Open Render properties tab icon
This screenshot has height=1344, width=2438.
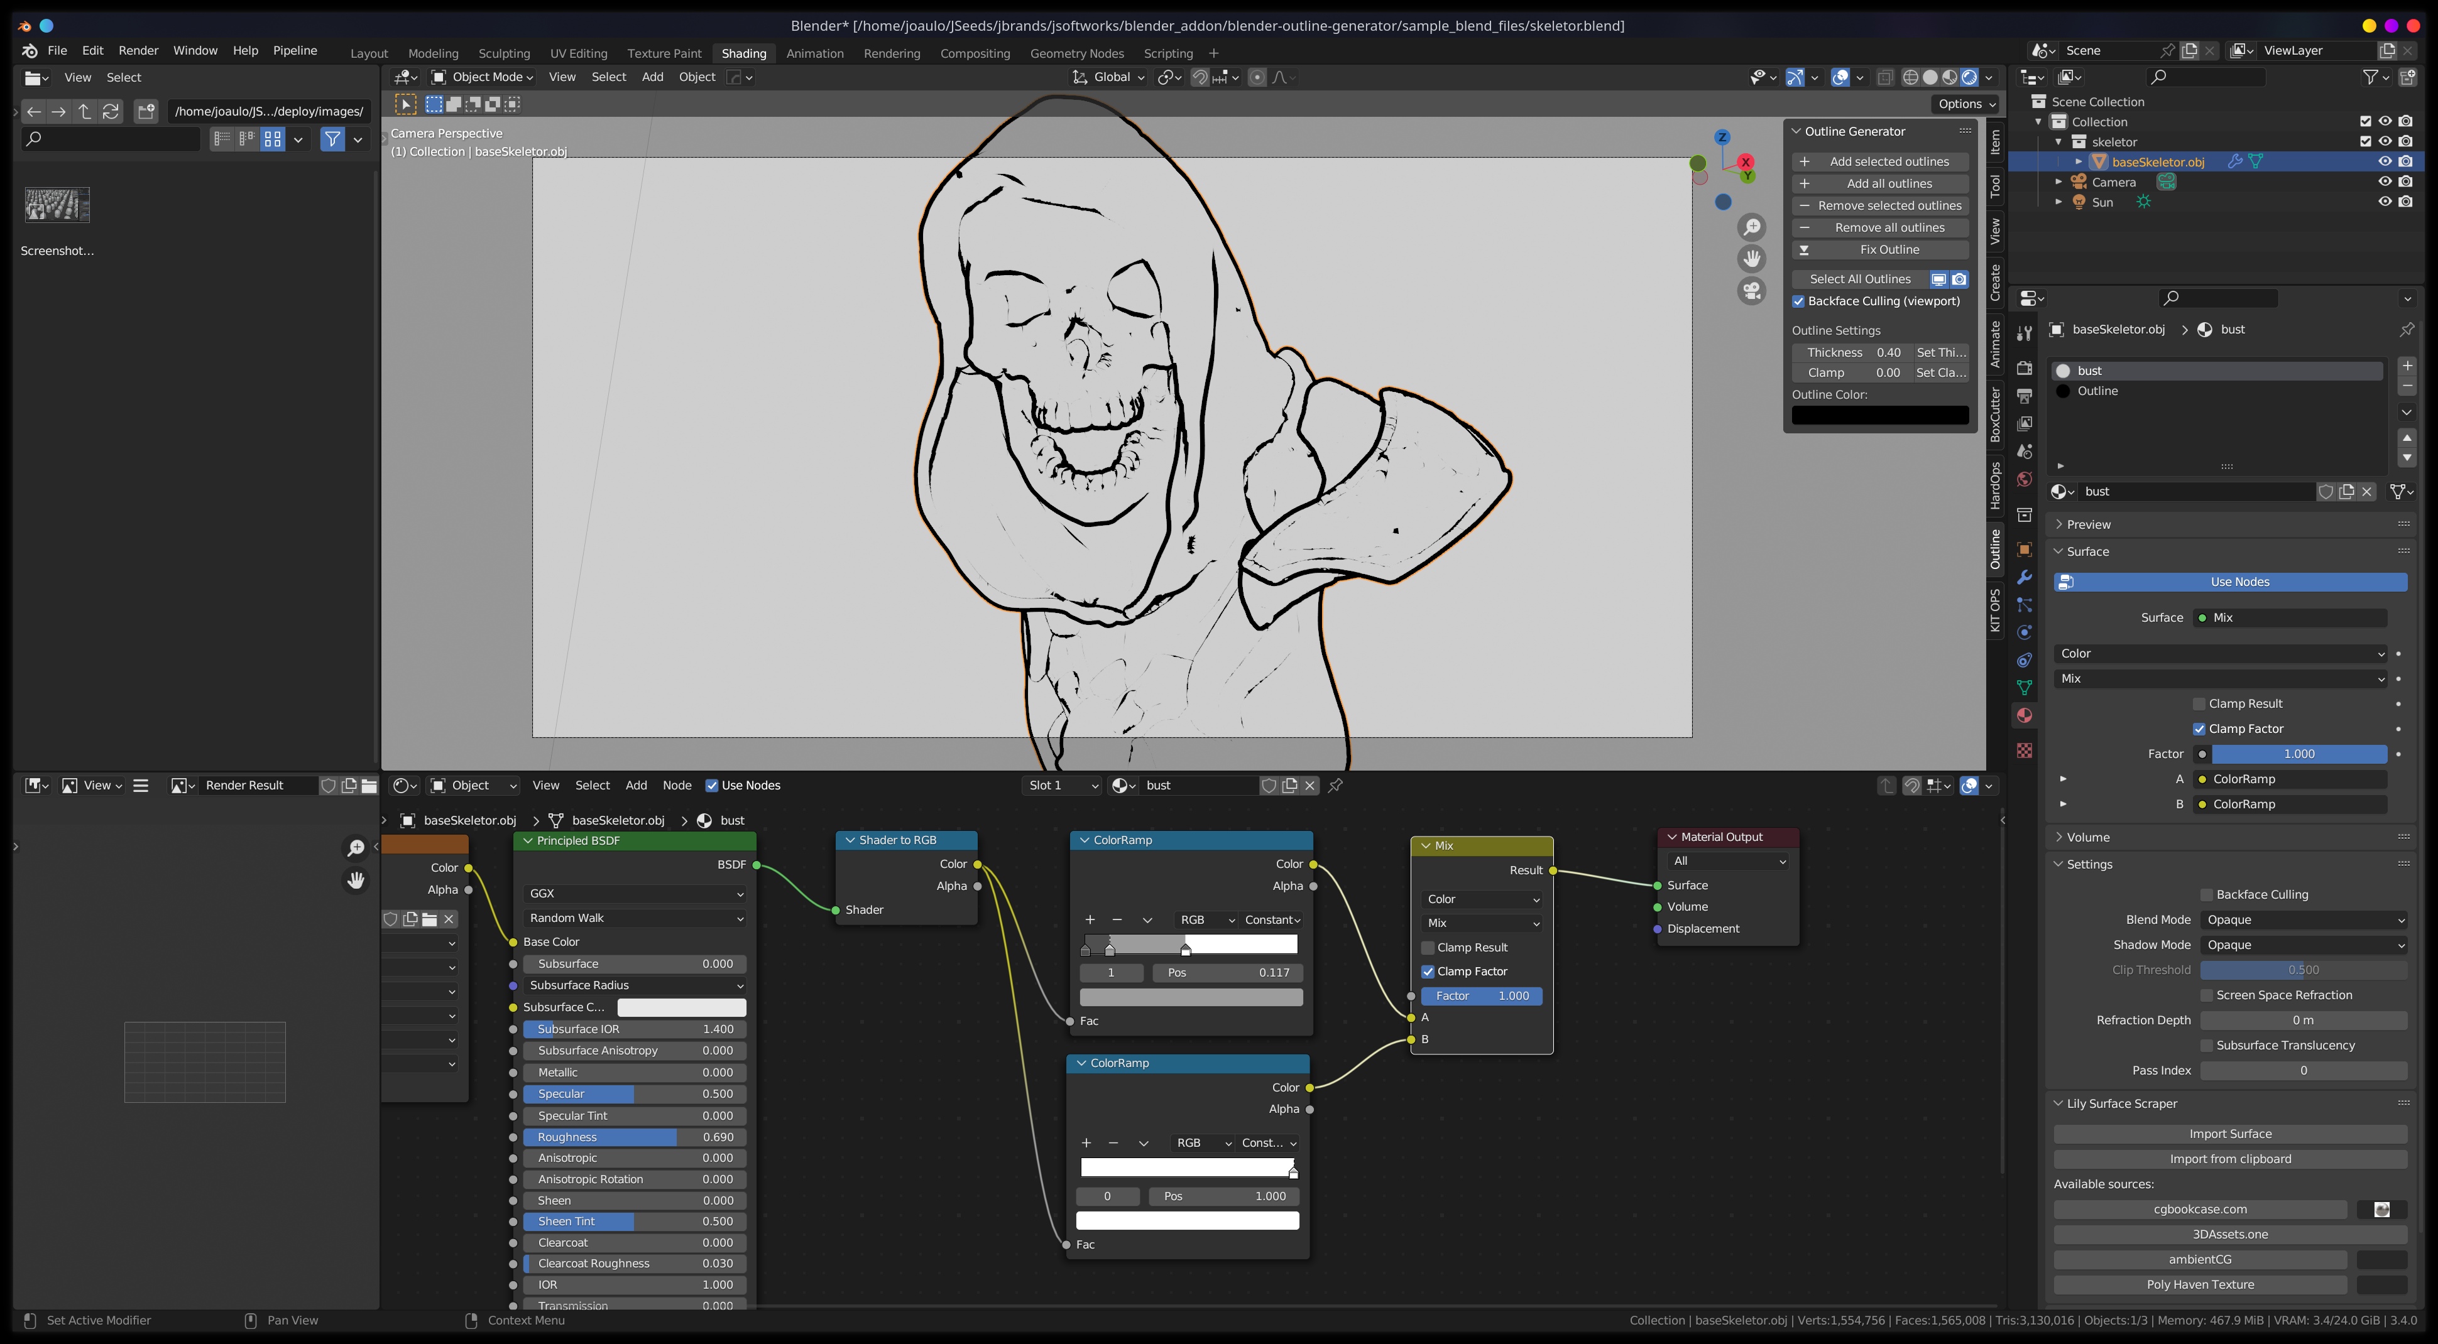pos(2025,368)
